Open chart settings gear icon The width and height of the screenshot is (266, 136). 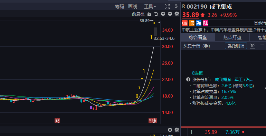177,14
